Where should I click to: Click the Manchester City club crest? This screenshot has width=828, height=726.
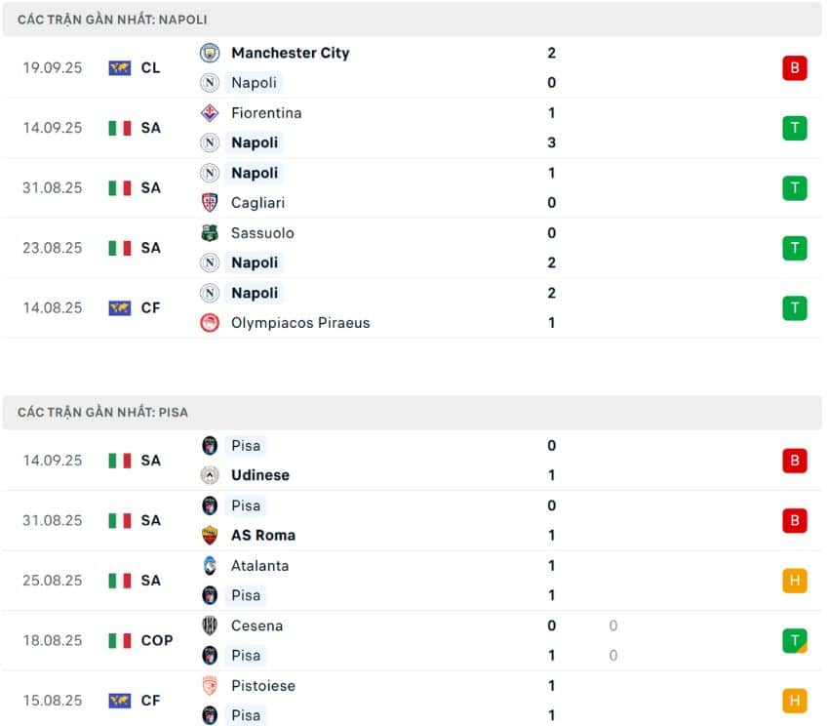coord(210,53)
